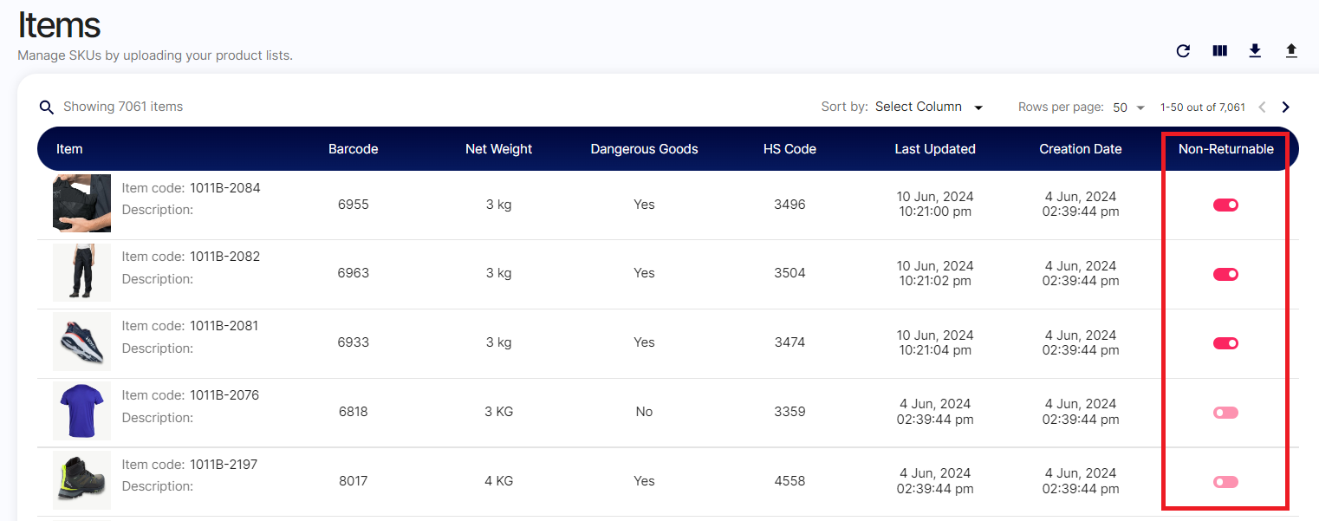Screen dimensions: 1319x521
Task: Click the Last Updated column header
Action: pyautogui.click(x=935, y=149)
